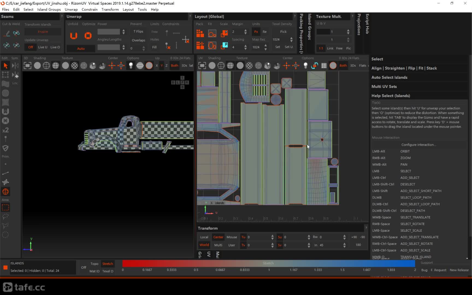Click the x2 tool in left sidebar
Viewport: 472px width, 295px height.
tap(5, 130)
